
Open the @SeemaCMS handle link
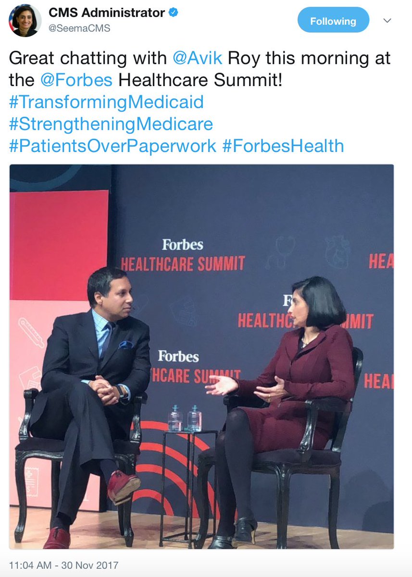pos(79,28)
